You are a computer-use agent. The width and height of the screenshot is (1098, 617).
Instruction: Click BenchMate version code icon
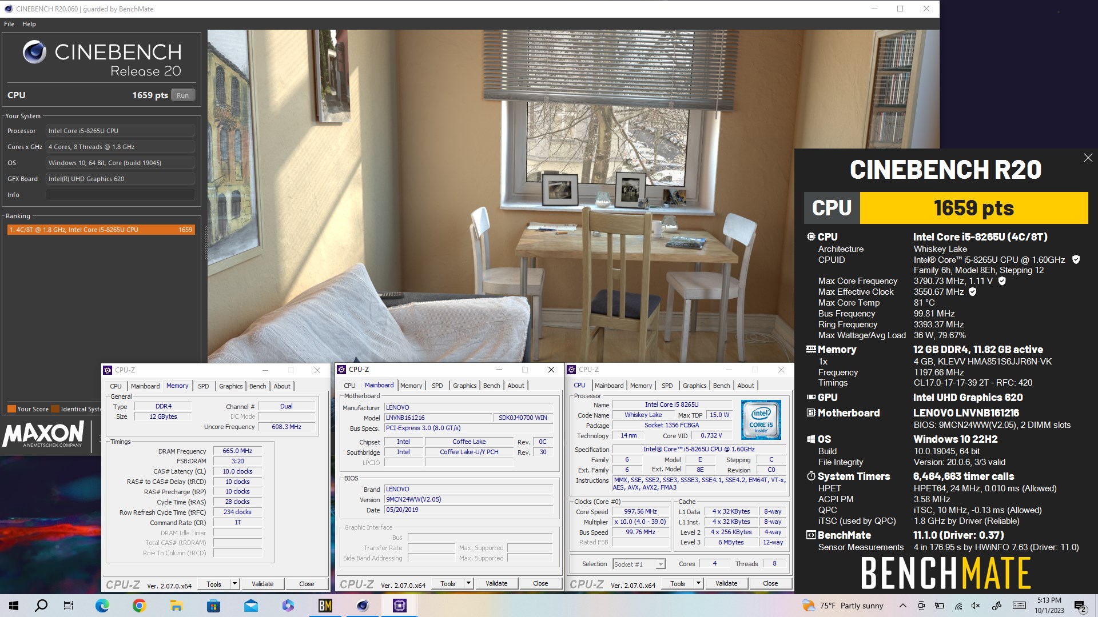811,535
